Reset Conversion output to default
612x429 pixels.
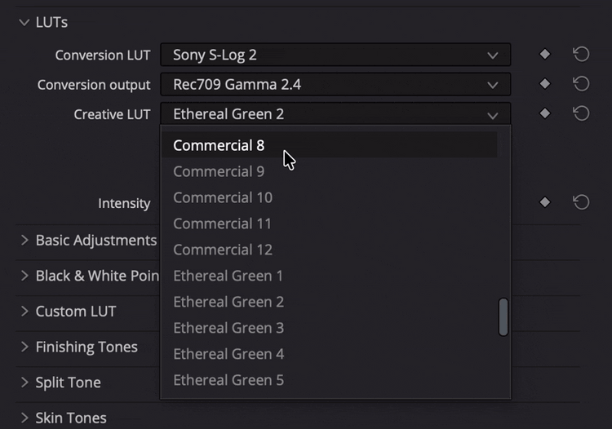(x=581, y=84)
